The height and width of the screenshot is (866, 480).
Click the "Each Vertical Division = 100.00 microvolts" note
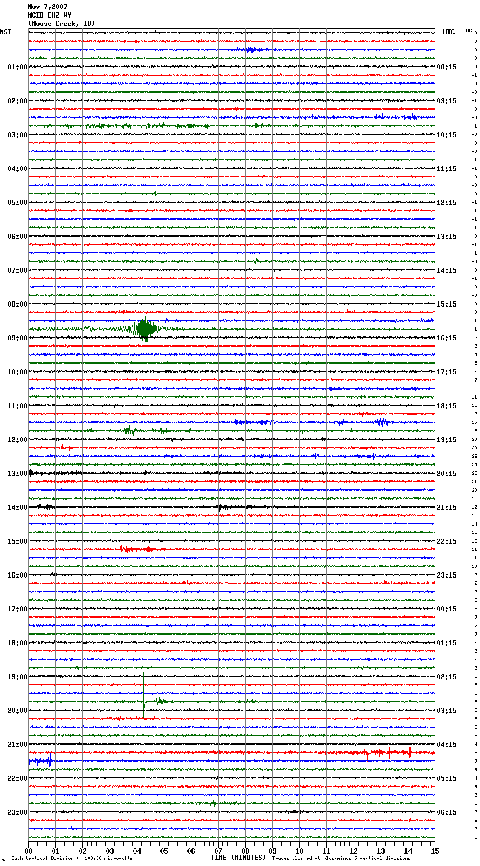coord(72,858)
